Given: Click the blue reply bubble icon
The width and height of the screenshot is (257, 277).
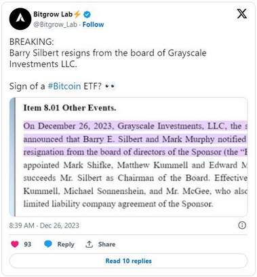Looking at the screenshot, I should click(x=48, y=244).
